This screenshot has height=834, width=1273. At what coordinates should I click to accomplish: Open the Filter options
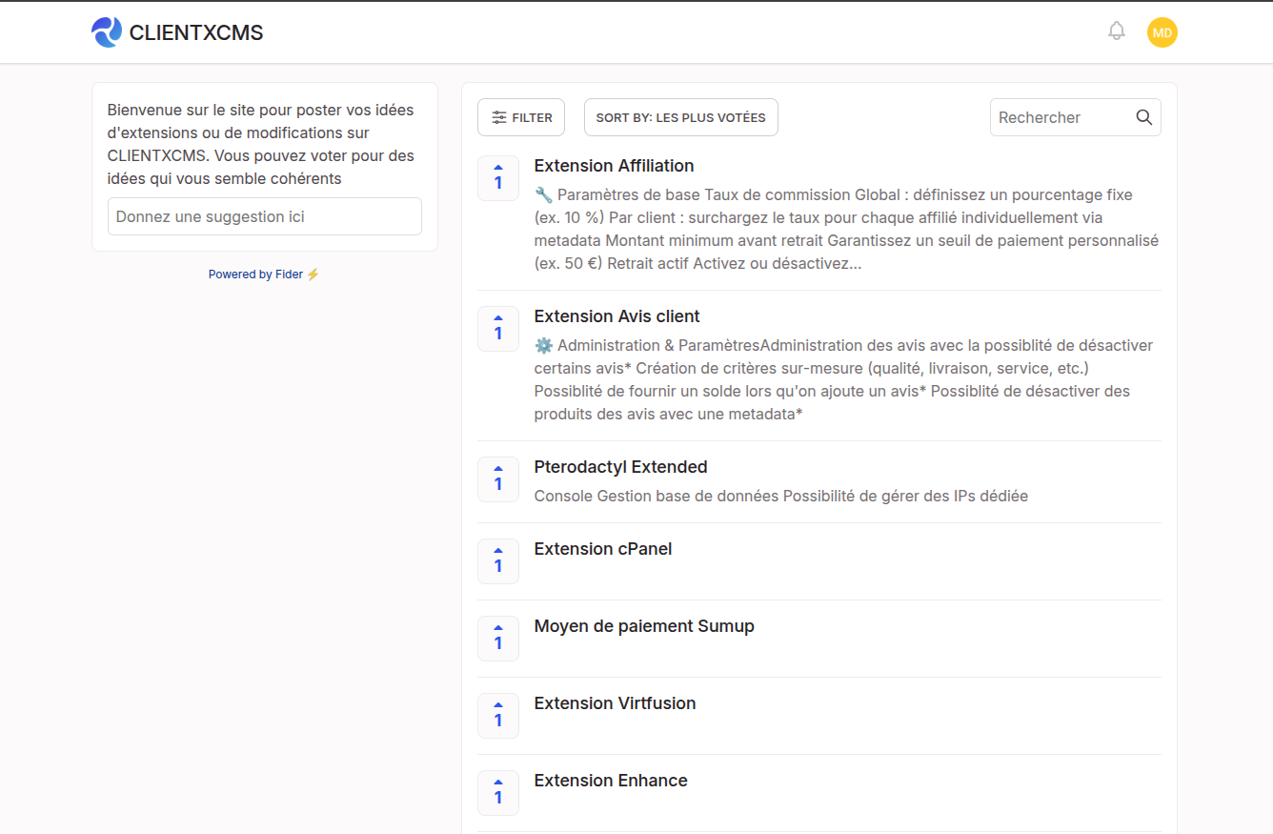[521, 117]
